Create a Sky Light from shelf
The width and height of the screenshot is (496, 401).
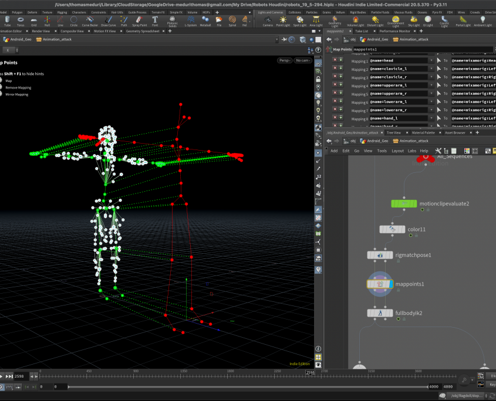click(413, 21)
